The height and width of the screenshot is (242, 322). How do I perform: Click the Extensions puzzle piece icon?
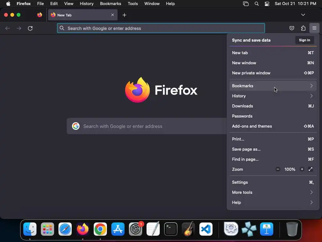pyautogui.click(x=303, y=28)
